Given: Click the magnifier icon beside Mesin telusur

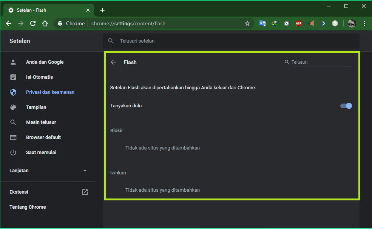Looking at the screenshot, I should click(x=13, y=122).
